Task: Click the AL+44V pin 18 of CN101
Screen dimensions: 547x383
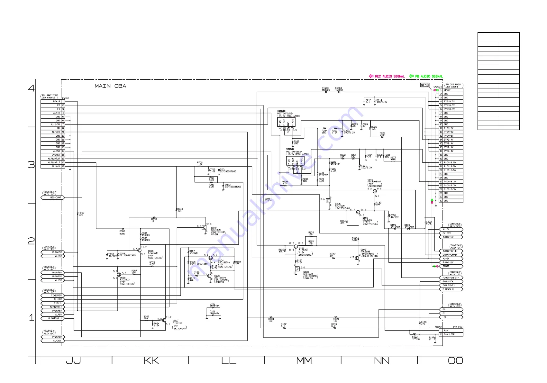Action: (x=53, y=167)
